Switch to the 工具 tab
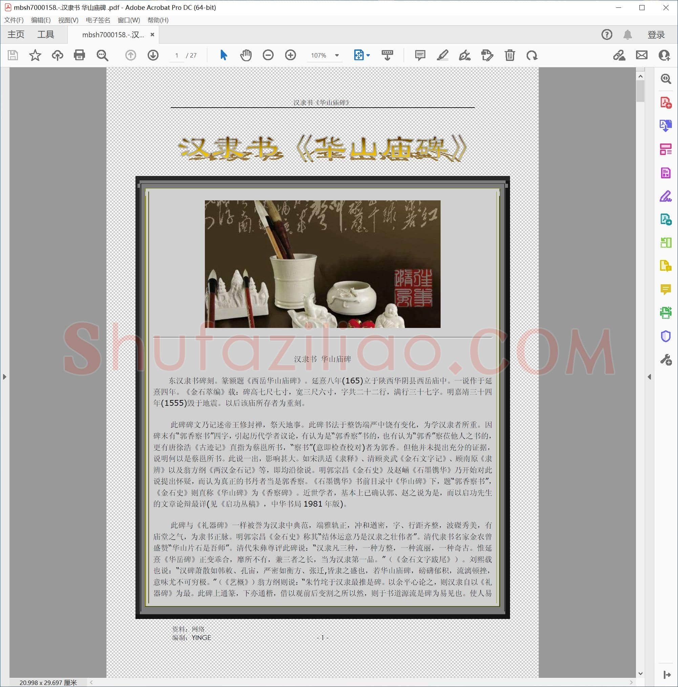This screenshot has width=678, height=687. [x=46, y=35]
